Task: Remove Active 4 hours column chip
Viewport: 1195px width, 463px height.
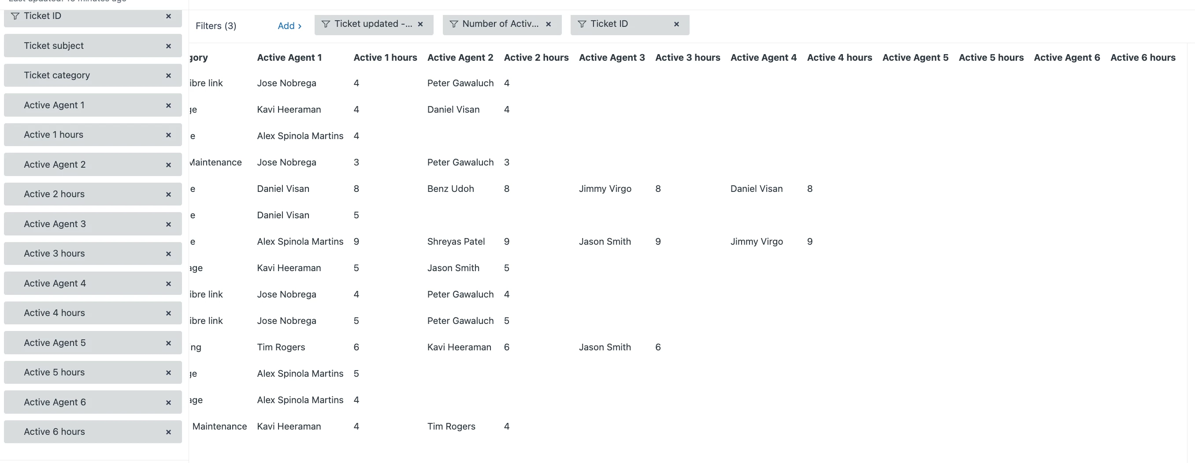Action: pyautogui.click(x=168, y=313)
